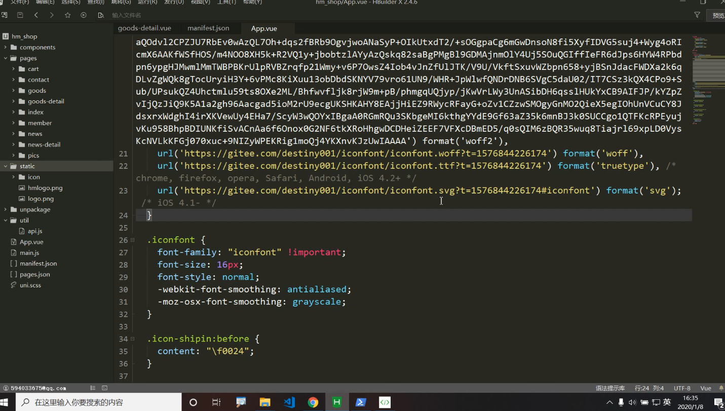Collapse the hm_shop project root
725x411 pixels.
click(x=6, y=36)
